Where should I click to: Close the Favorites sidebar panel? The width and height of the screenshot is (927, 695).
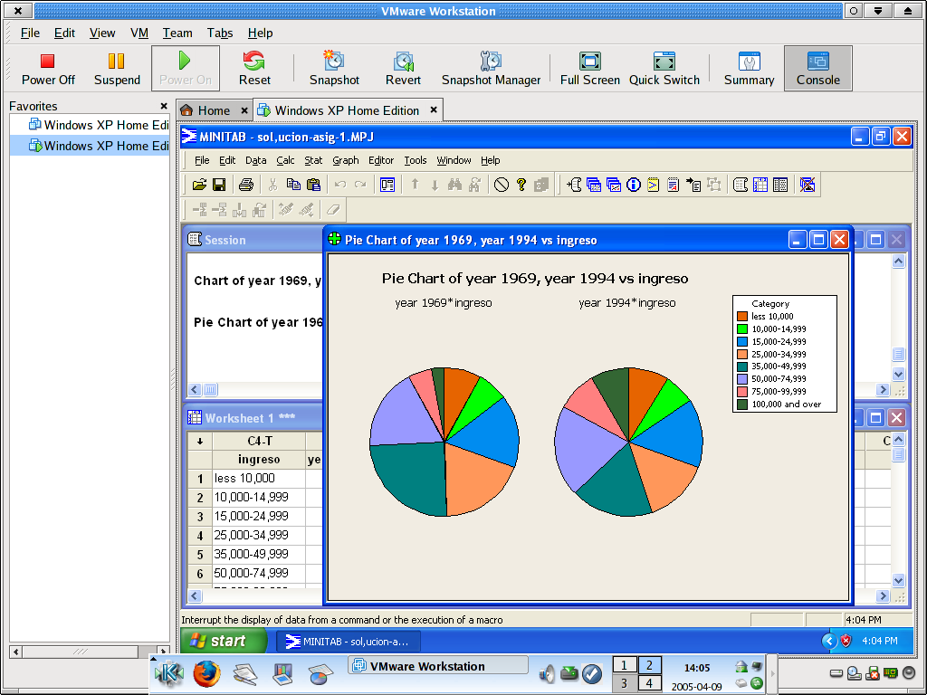point(164,106)
